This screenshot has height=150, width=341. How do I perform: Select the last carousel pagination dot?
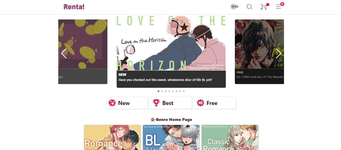pyautogui.click(x=184, y=91)
